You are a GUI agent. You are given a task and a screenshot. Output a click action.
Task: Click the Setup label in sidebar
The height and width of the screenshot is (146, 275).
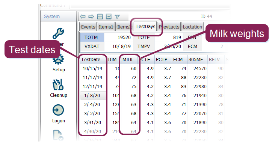point(59,69)
